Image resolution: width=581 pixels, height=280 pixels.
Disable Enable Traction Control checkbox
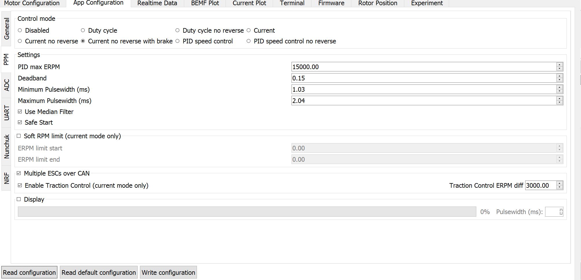coord(20,185)
